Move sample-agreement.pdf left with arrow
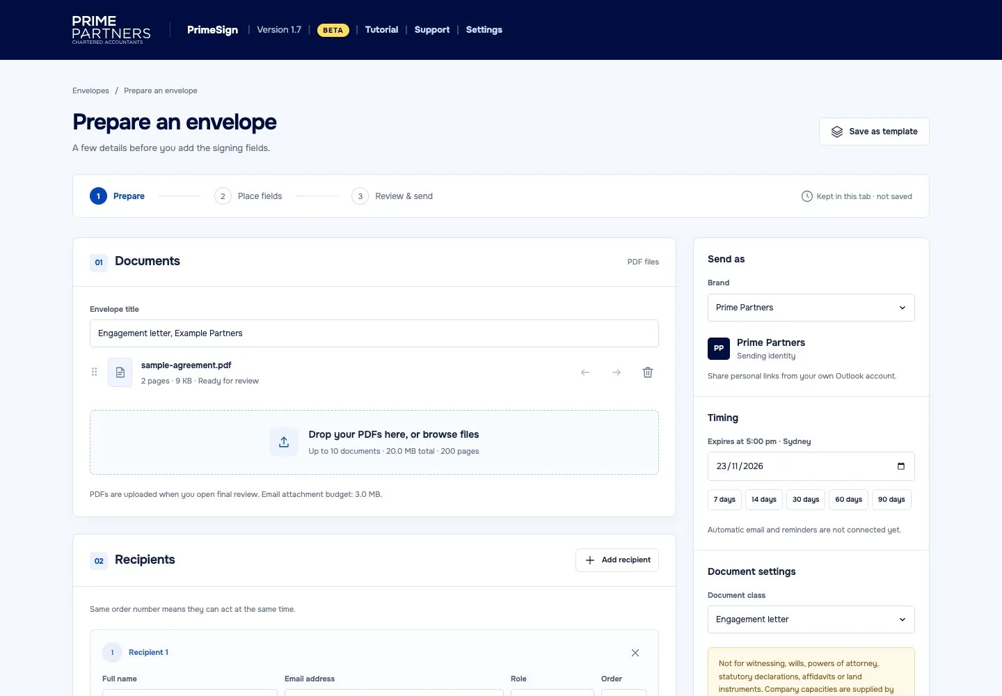Viewport: 1002px width, 696px height. (x=585, y=372)
